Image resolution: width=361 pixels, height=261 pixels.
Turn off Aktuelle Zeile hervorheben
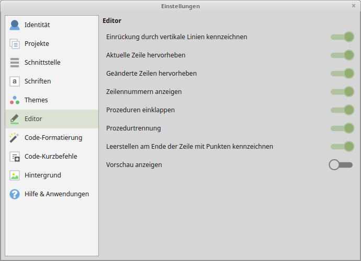tap(342, 55)
